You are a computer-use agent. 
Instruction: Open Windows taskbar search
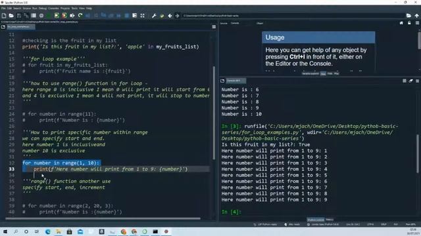point(16,231)
